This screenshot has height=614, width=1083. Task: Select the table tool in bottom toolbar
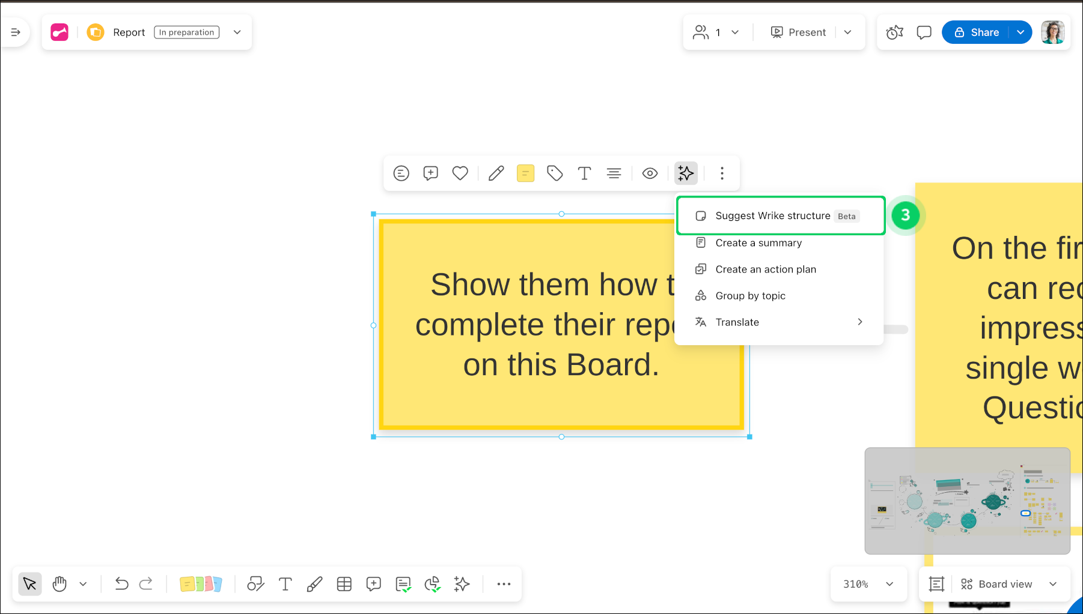point(344,584)
